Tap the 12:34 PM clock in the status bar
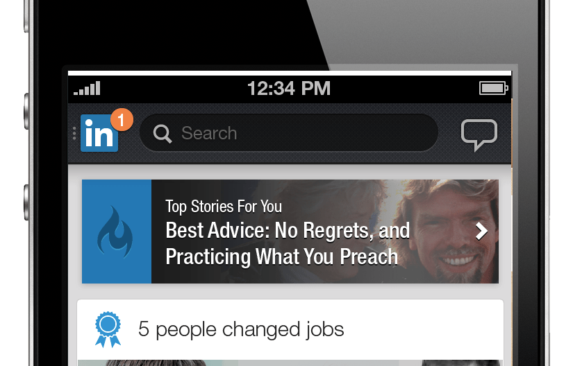 click(x=289, y=88)
